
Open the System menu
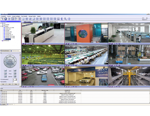(x=3, y=16)
